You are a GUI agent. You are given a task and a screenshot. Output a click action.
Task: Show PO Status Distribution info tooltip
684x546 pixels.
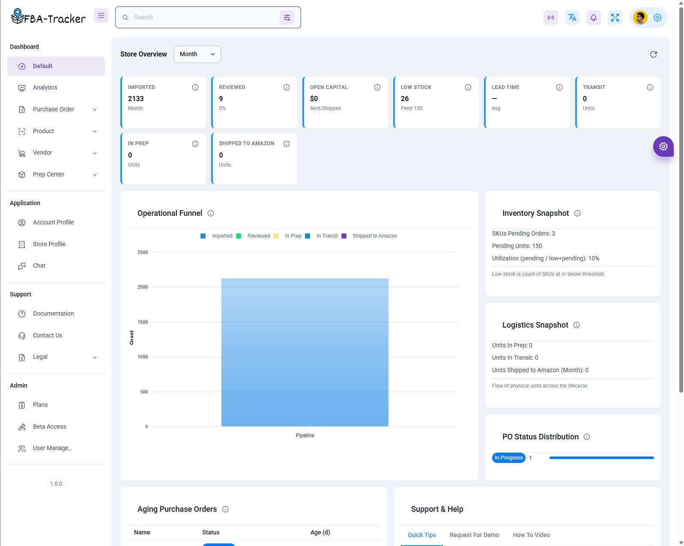click(x=587, y=437)
